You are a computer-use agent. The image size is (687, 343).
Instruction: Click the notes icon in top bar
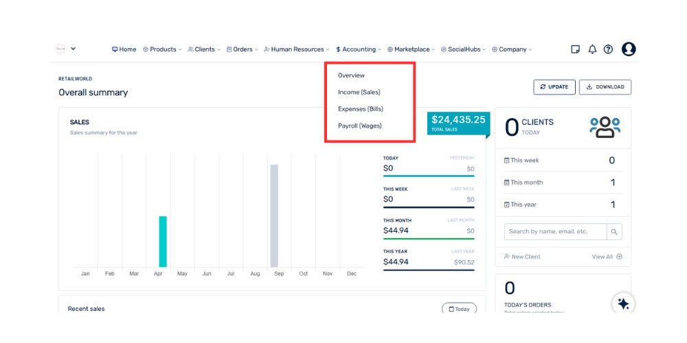pos(576,49)
